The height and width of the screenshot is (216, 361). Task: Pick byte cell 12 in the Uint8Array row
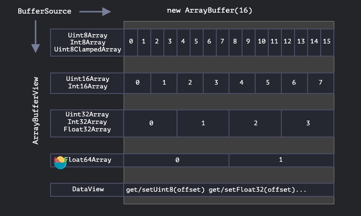point(288,42)
